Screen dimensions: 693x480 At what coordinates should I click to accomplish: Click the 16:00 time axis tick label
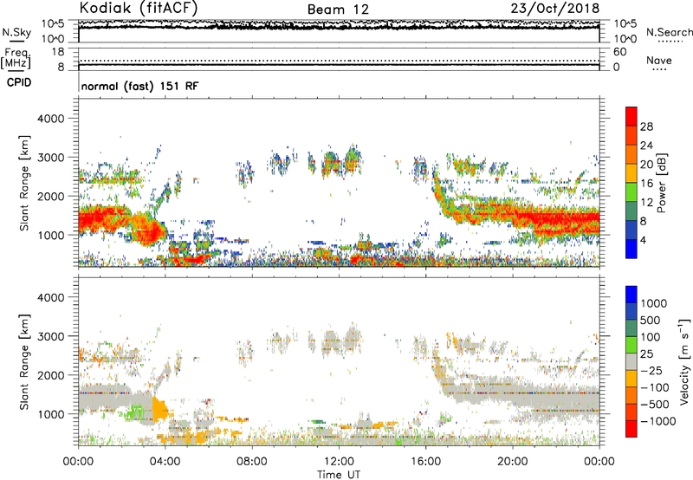tap(425, 462)
